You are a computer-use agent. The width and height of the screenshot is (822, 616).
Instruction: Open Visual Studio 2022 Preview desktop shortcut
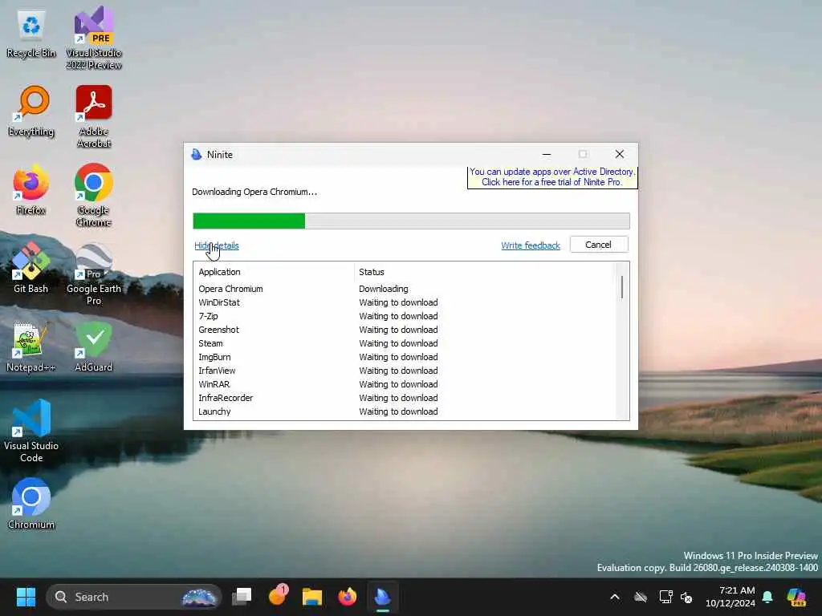click(94, 38)
